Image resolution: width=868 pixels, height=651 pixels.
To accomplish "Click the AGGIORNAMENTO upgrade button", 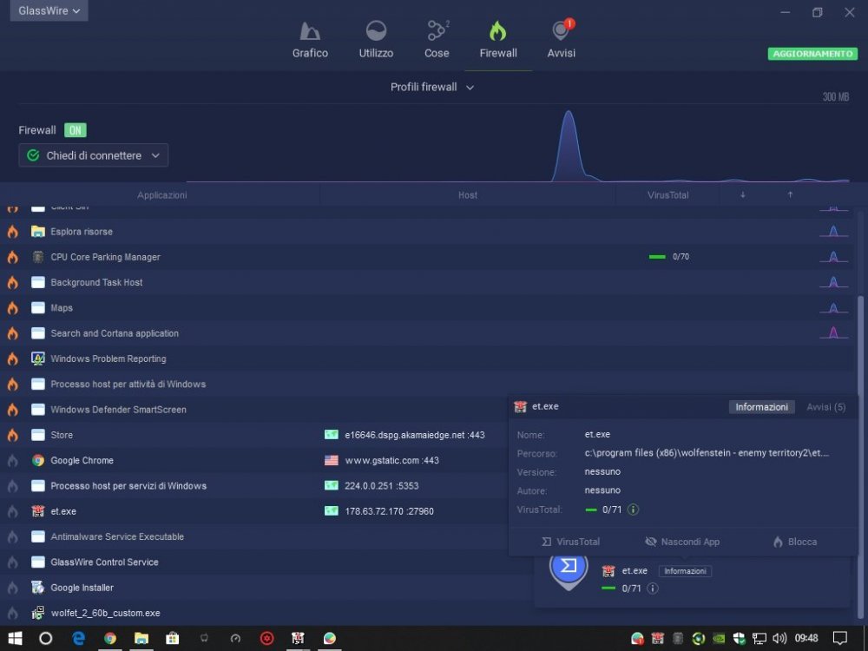I will [812, 54].
